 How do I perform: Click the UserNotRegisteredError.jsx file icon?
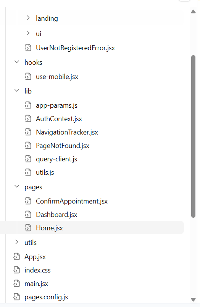pos(28,48)
